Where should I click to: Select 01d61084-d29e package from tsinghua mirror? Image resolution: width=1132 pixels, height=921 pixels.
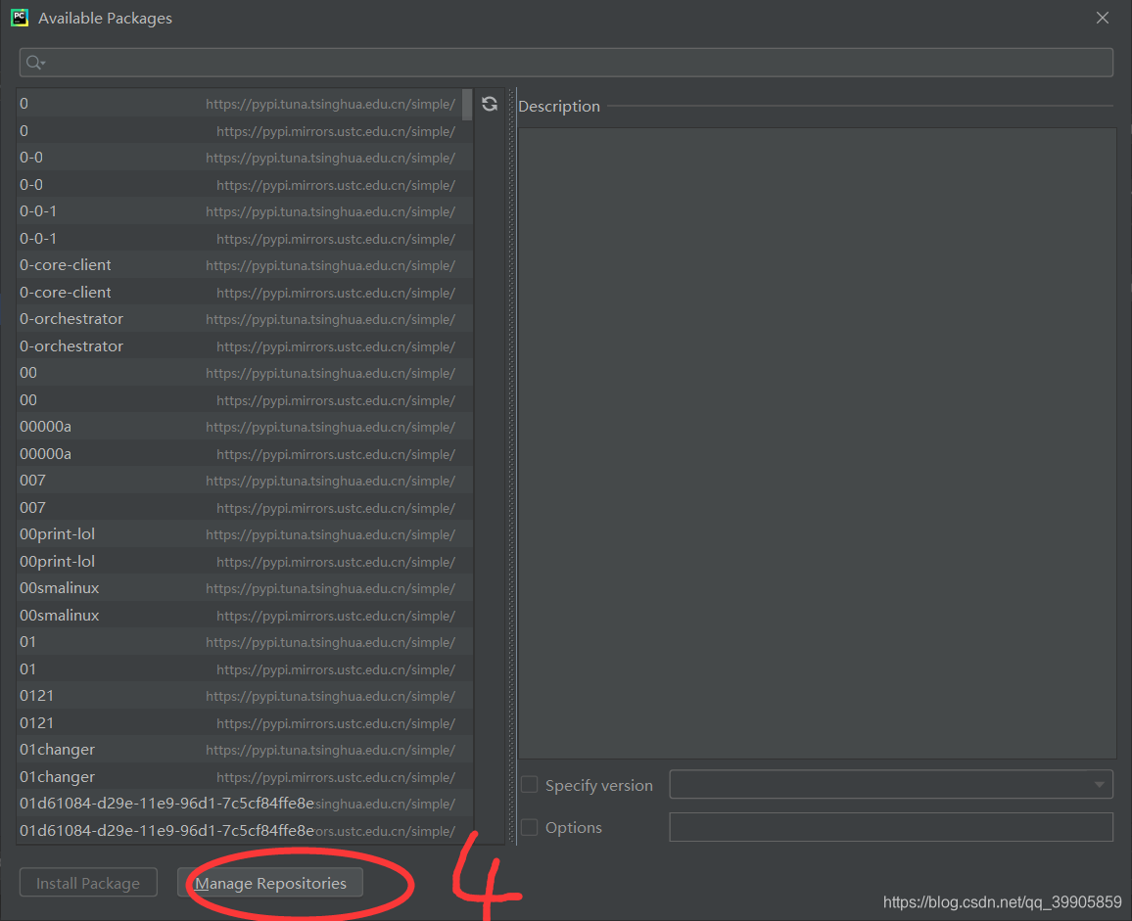[245, 803]
